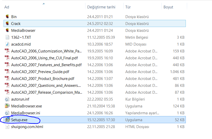Click PDF icon of AutoCAD_2007_Preview_Guide.pdf
This screenshot has height=139, width=212.
point(7,72)
